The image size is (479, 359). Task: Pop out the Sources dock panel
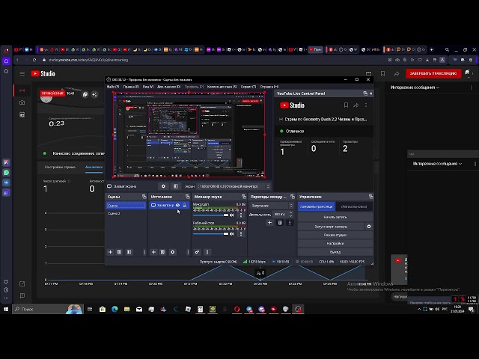click(x=187, y=197)
